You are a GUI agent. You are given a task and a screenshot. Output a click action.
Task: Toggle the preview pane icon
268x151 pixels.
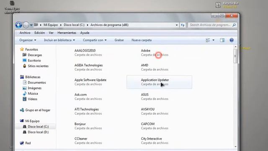(x=222, y=40)
